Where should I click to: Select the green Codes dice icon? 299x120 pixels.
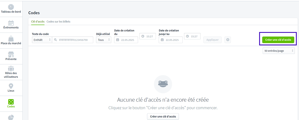[11, 102]
